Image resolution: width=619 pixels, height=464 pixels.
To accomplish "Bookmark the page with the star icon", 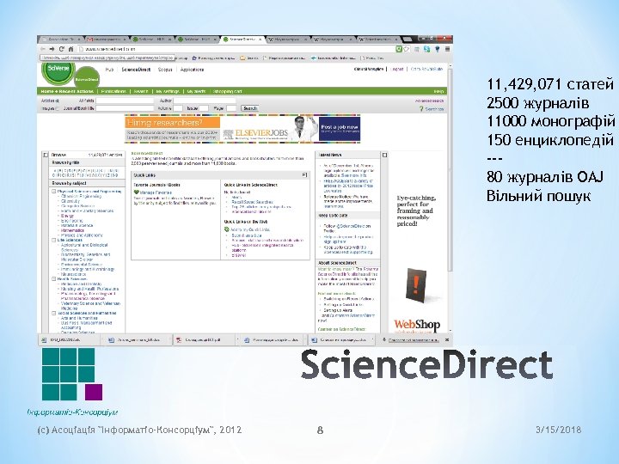I will 406,49.
